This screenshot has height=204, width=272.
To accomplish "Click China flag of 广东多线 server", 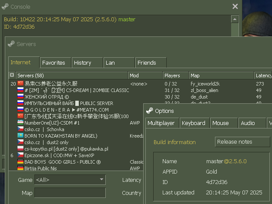I will click(x=20, y=116).
